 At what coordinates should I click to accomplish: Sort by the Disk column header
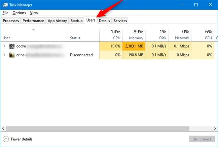pos(157,35)
